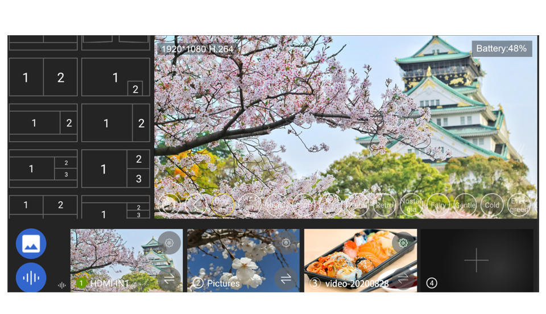Click the Battery:48% status indicator

502,48
